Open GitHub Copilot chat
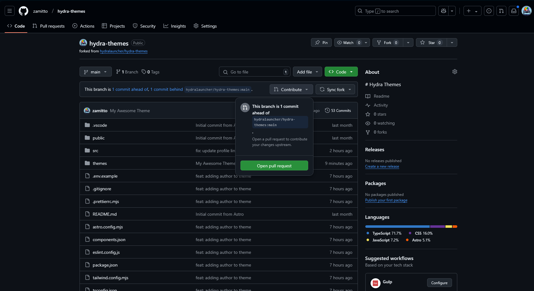 pyautogui.click(x=443, y=11)
